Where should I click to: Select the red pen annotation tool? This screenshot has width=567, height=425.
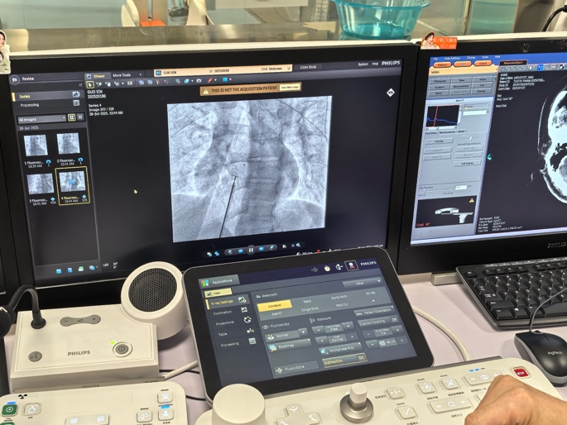pos(209,80)
